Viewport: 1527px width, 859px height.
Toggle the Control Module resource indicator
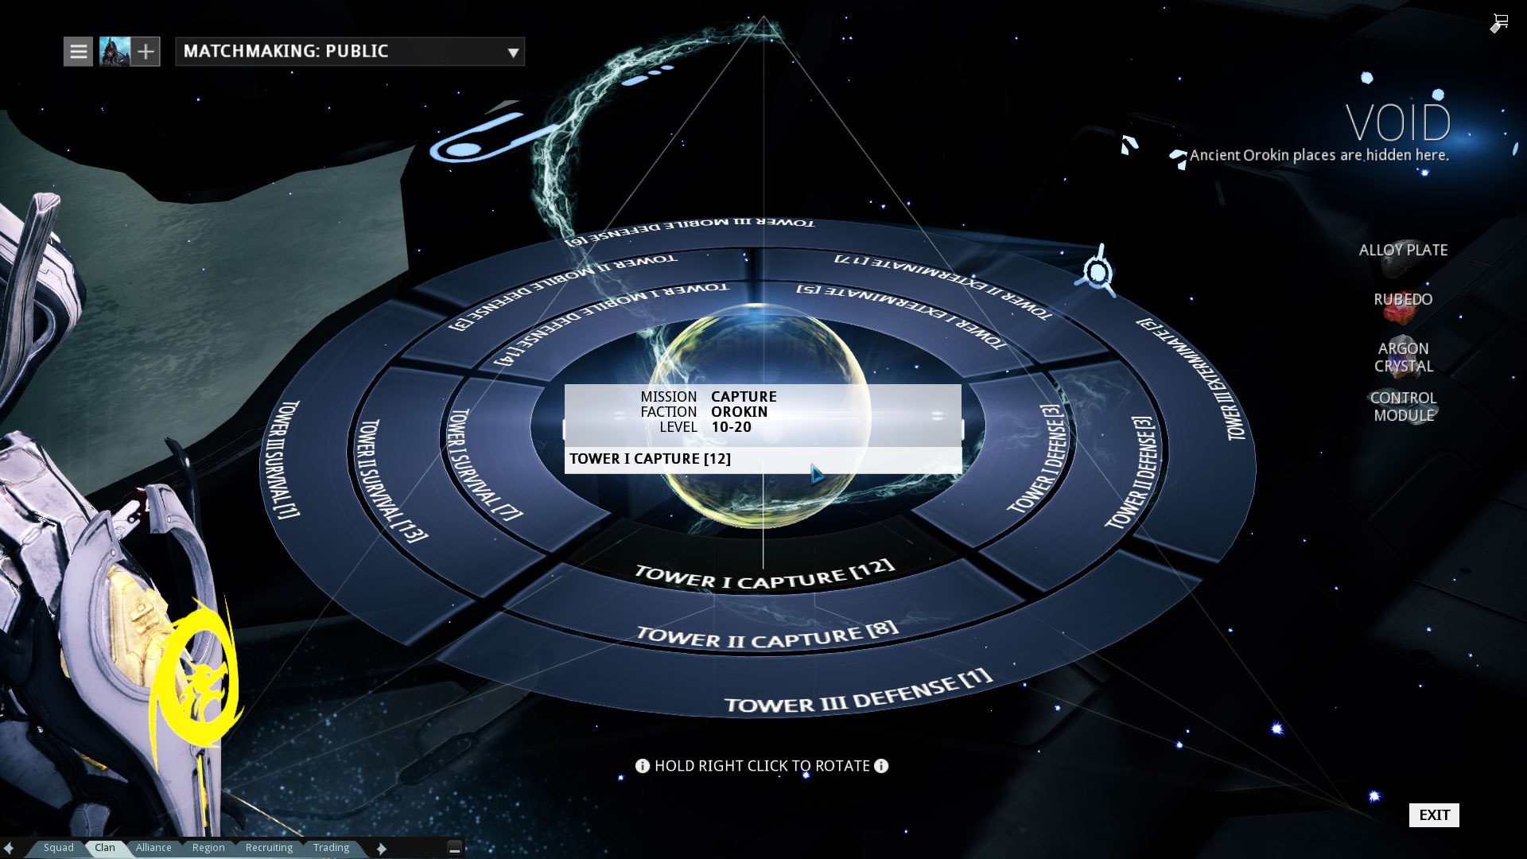[x=1403, y=406]
